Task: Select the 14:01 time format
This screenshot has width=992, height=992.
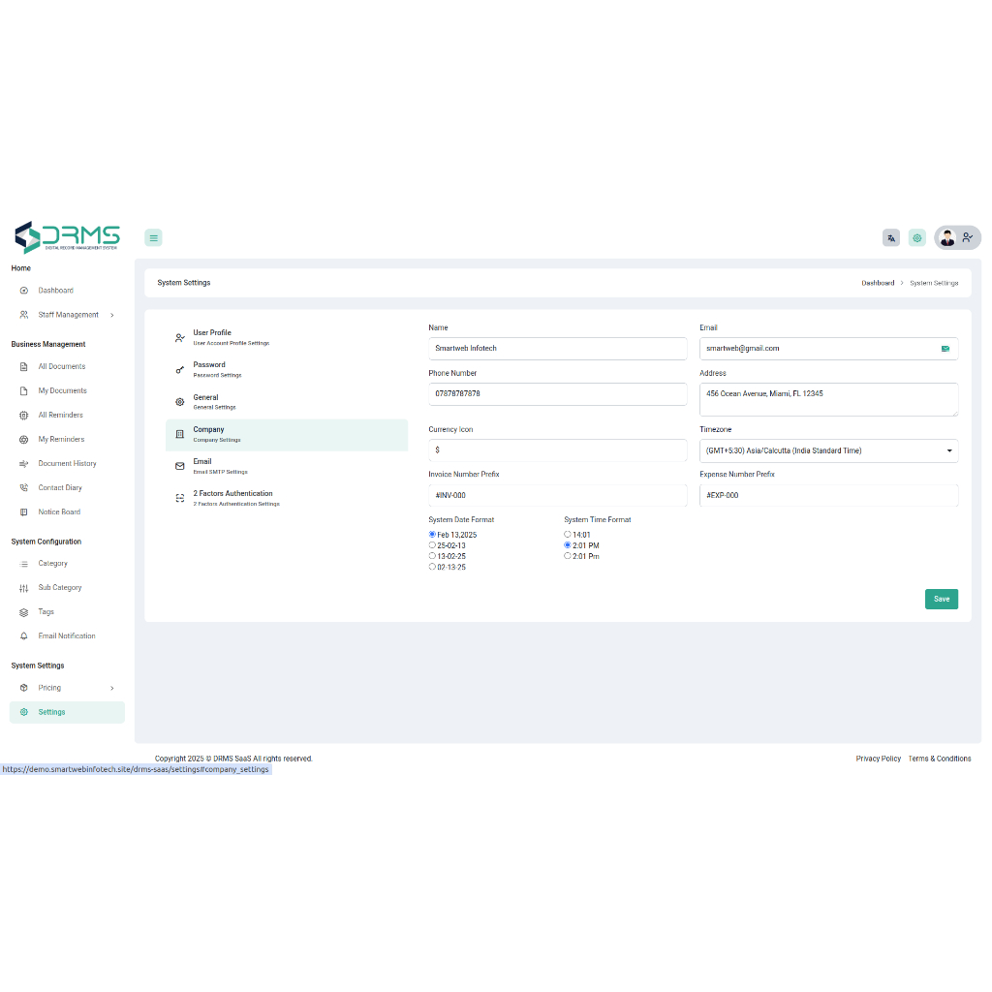Action: 568,535
